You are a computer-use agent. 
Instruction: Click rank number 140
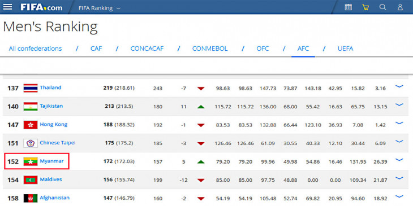[13, 107]
